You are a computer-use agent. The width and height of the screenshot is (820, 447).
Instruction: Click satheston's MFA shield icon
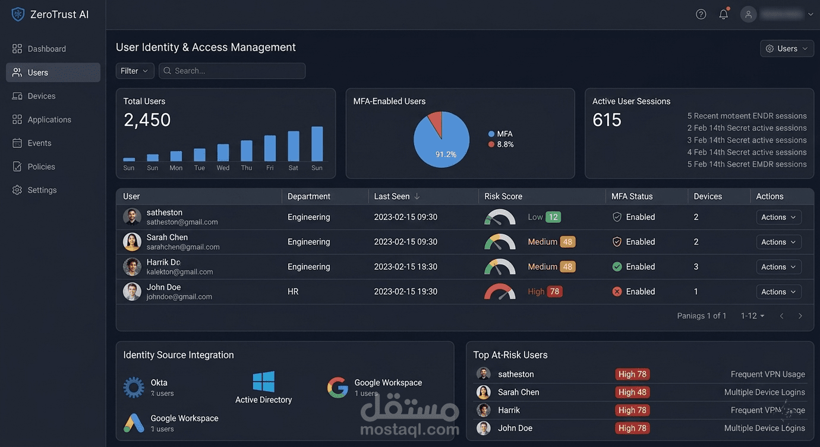pos(617,217)
